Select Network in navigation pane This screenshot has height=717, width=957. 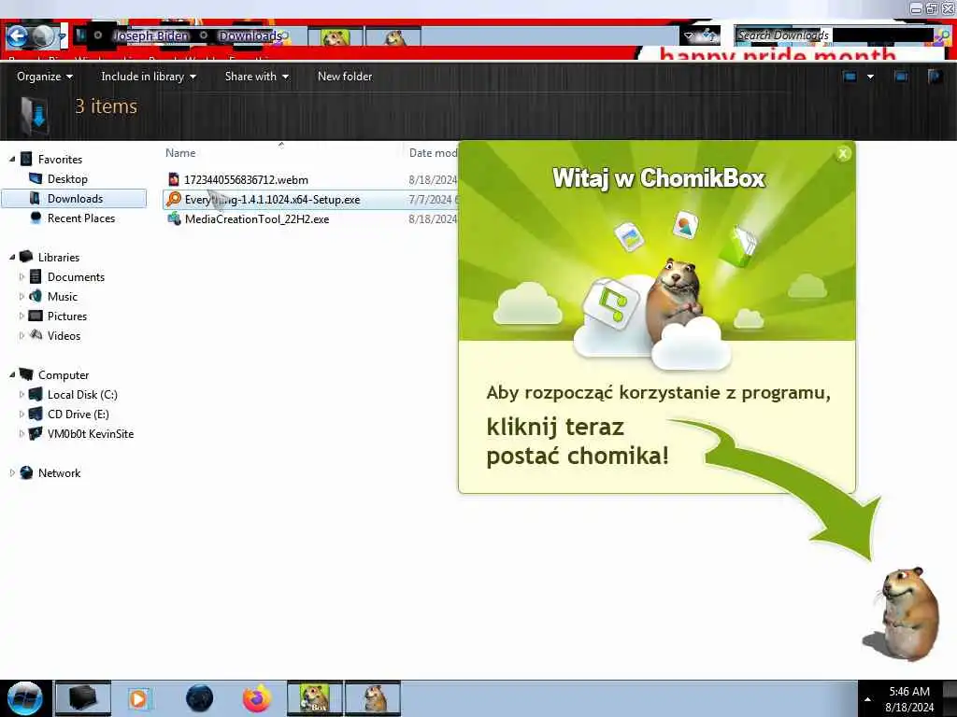click(x=59, y=472)
